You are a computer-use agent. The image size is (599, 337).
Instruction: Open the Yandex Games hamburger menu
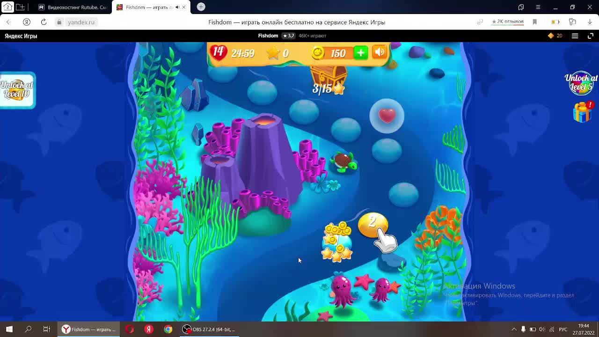click(575, 36)
